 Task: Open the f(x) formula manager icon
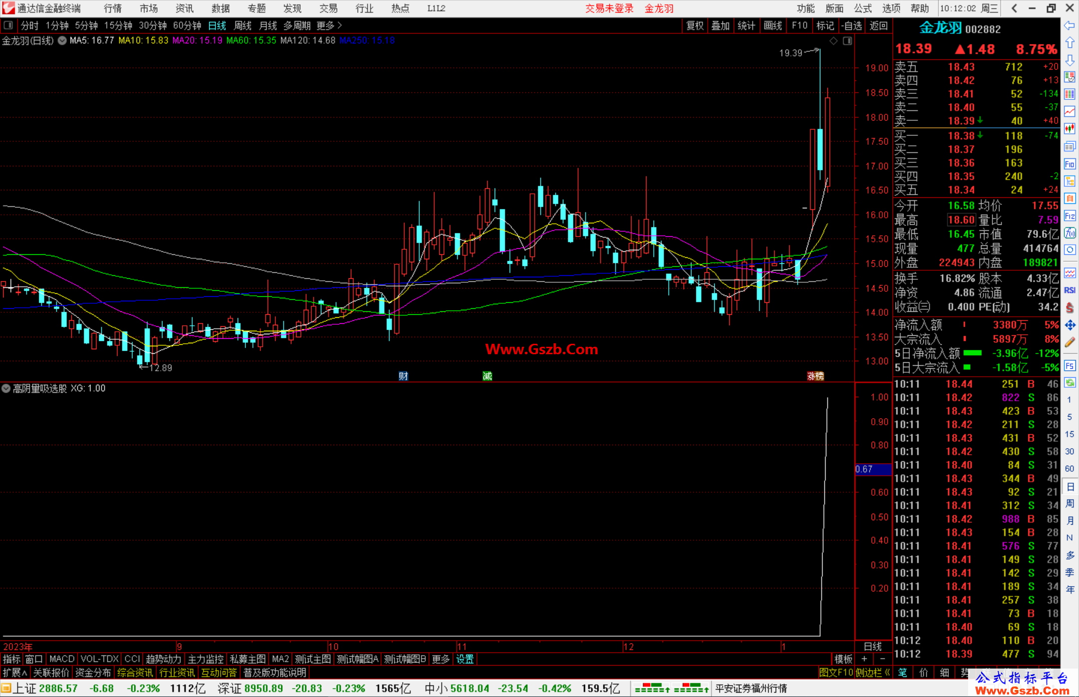pos(1070,233)
